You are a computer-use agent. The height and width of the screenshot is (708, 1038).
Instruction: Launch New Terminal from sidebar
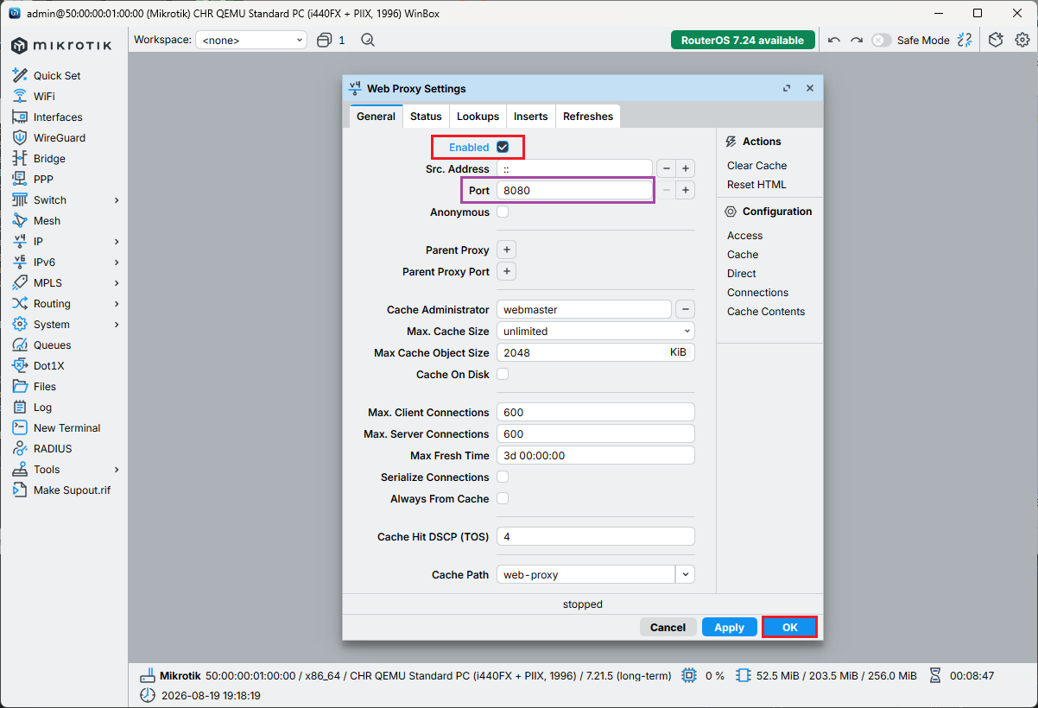tap(66, 427)
